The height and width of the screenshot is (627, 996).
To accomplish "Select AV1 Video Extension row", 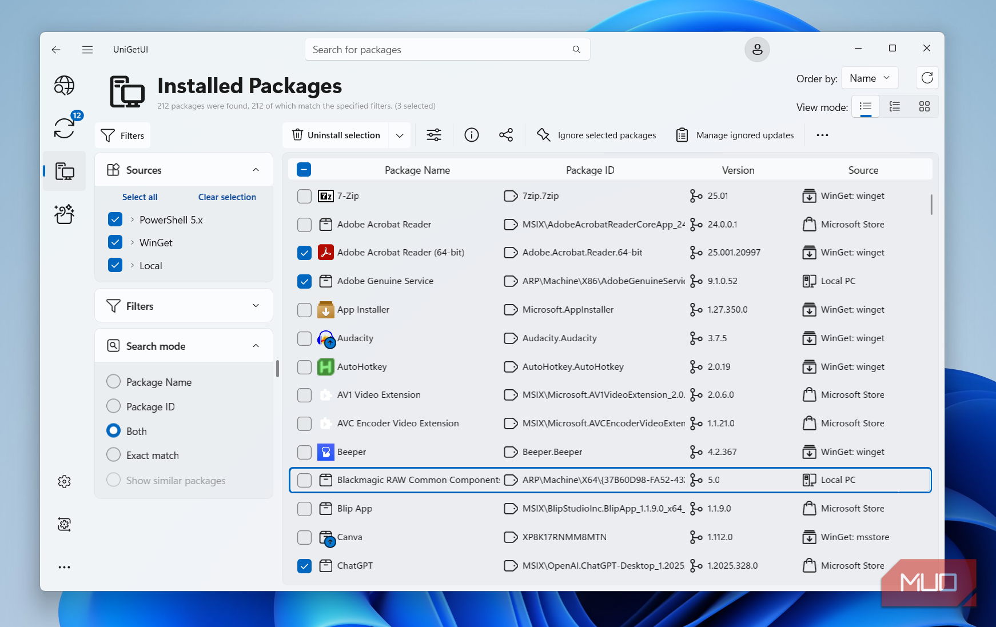I will pyautogui.click(x=610, y=395).
